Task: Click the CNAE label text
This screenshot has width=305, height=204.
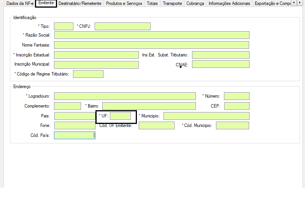Action: point(182,65)
